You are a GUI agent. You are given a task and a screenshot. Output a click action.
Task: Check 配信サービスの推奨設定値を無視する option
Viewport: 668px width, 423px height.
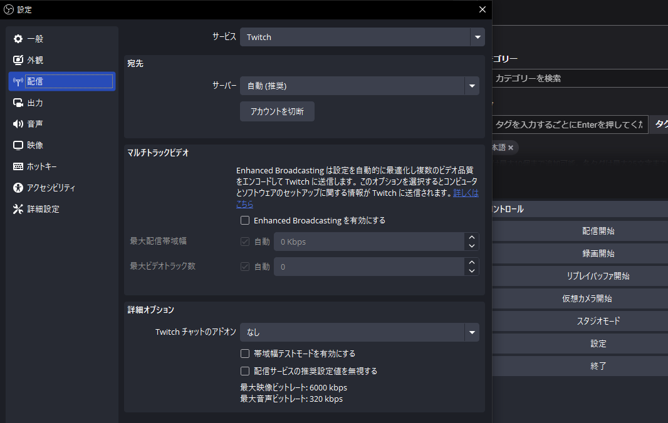point(245,370)
